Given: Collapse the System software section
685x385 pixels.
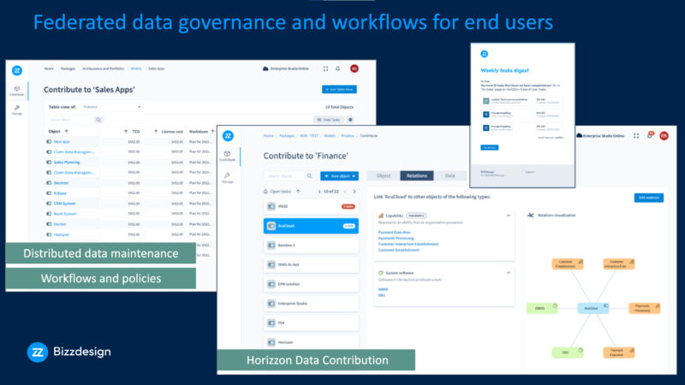Looking at the screenshot, I should click(x=509, y=273).
